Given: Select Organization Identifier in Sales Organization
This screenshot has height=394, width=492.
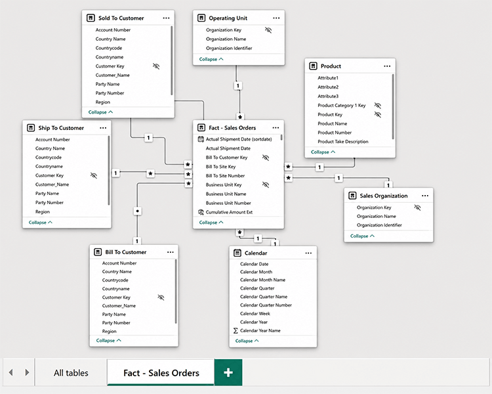Looking at the screenshot, I should click(379, 225).
